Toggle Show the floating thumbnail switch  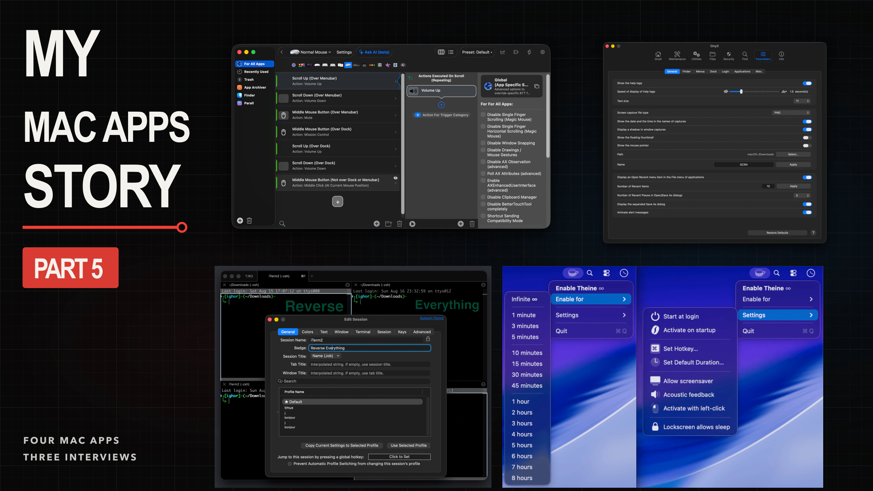pos(807,137)
